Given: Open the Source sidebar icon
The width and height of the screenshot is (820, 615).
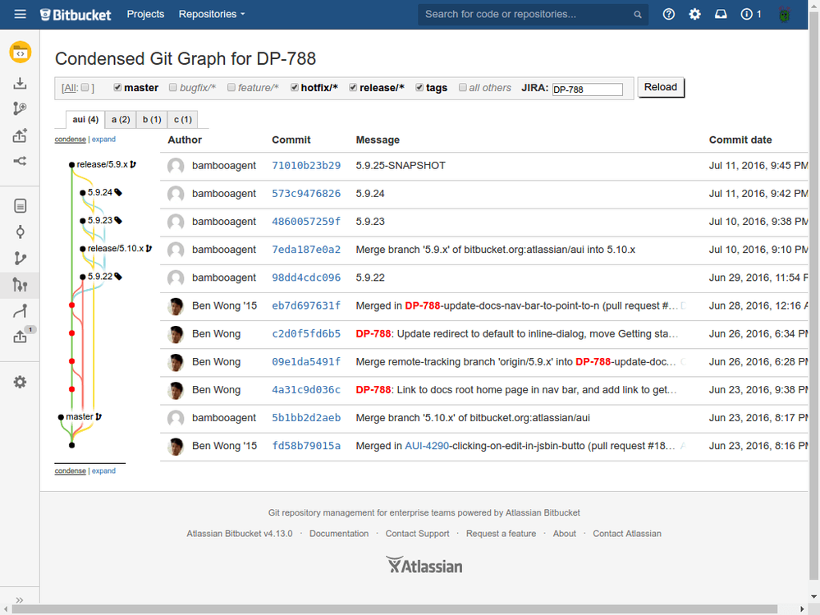Looking at the screenshot, I should [20, 206].
